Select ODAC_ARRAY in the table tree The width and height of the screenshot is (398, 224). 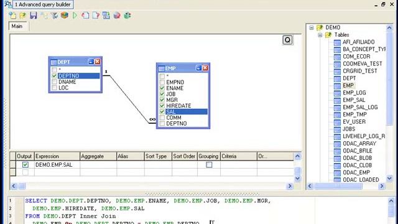pos(359,144)
